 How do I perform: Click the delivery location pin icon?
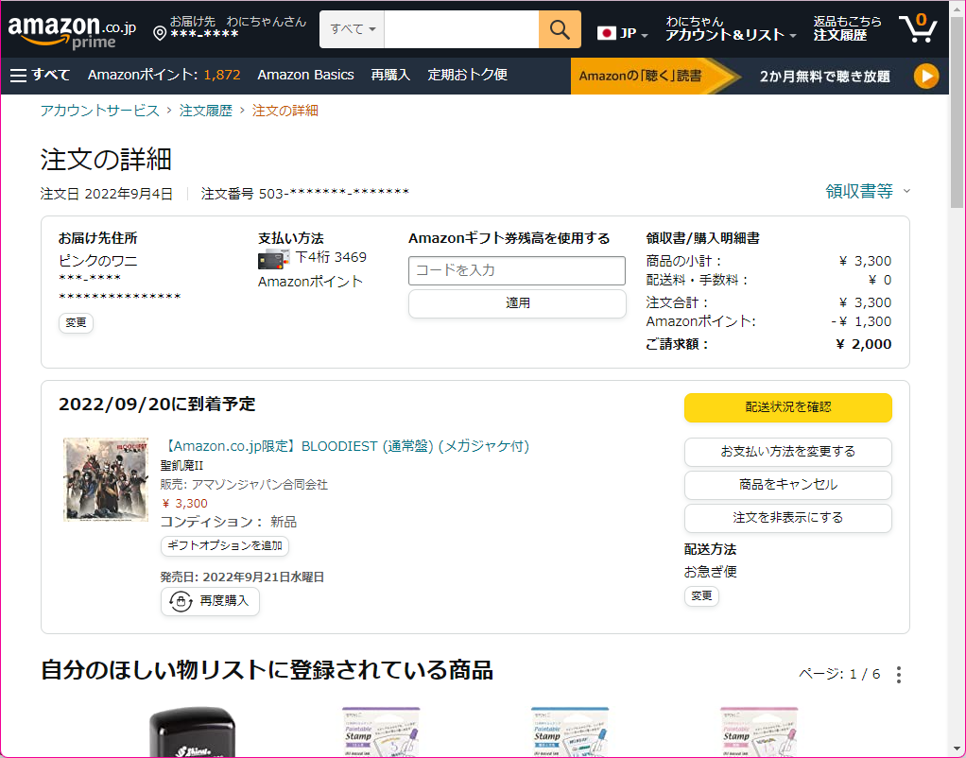click(x=160, y=33)
